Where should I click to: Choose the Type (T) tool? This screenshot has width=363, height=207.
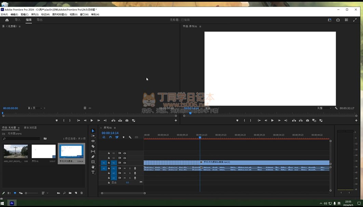[93, 172]
